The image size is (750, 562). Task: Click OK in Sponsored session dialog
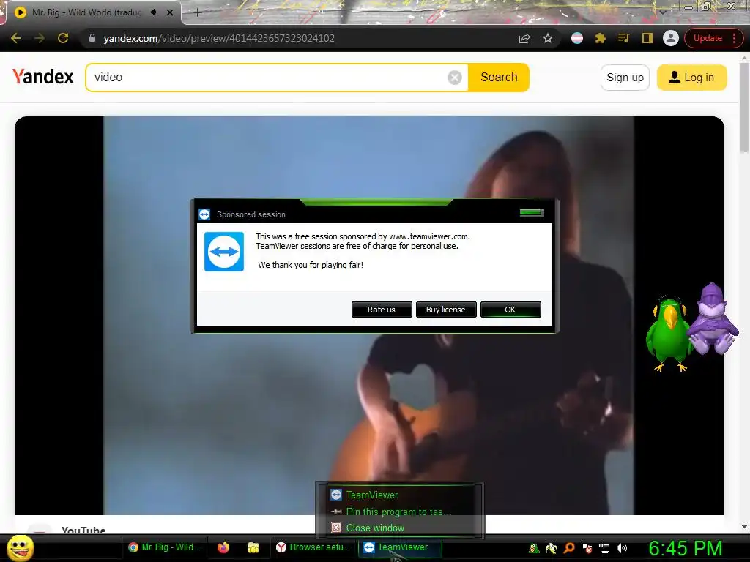510,310
